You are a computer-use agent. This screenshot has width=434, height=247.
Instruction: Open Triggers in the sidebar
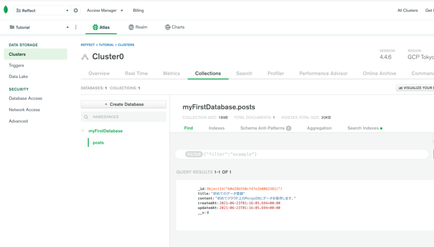17,66
